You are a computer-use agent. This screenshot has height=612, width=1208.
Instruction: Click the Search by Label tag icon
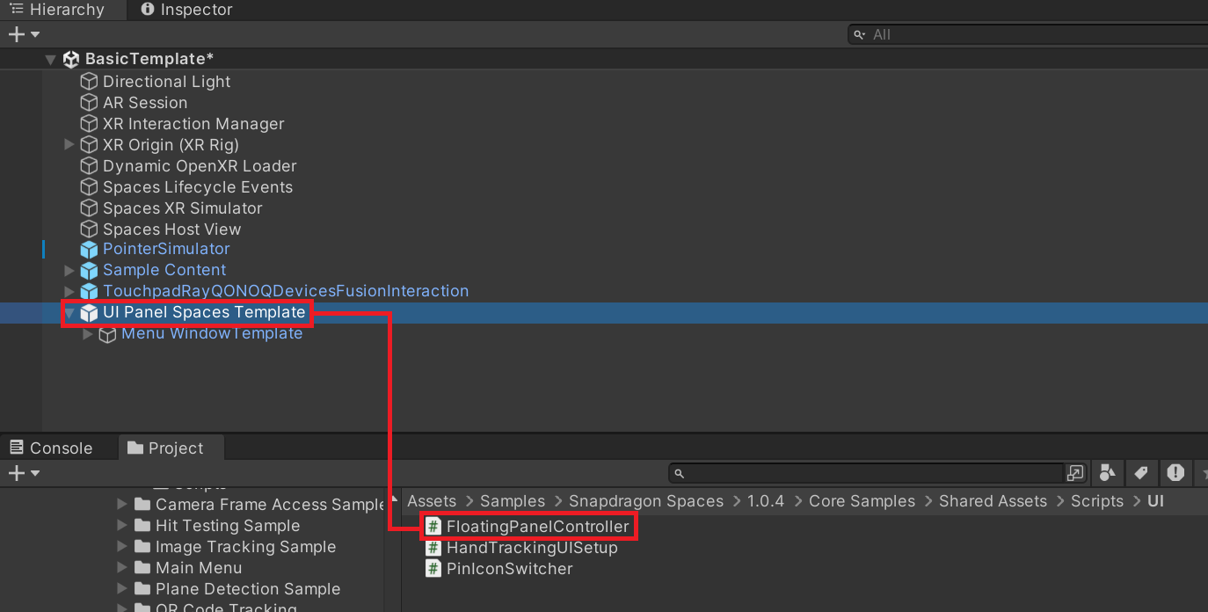pos(1141,473)
